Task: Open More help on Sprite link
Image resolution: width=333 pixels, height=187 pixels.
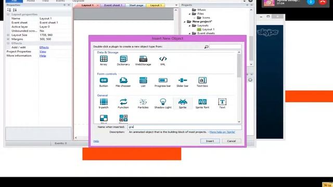Action: 222,132
